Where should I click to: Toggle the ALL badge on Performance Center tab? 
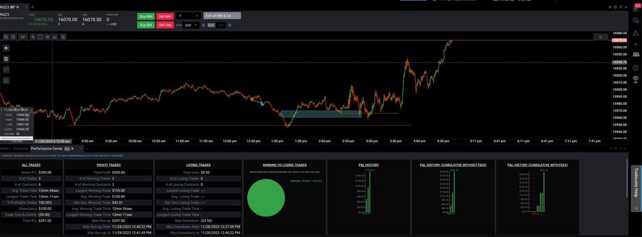(x=67, y=148)
